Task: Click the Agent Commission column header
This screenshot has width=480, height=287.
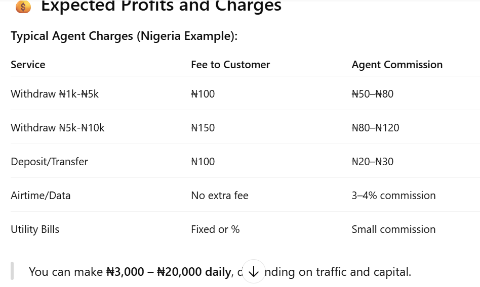Action: [x=397, y=65]
